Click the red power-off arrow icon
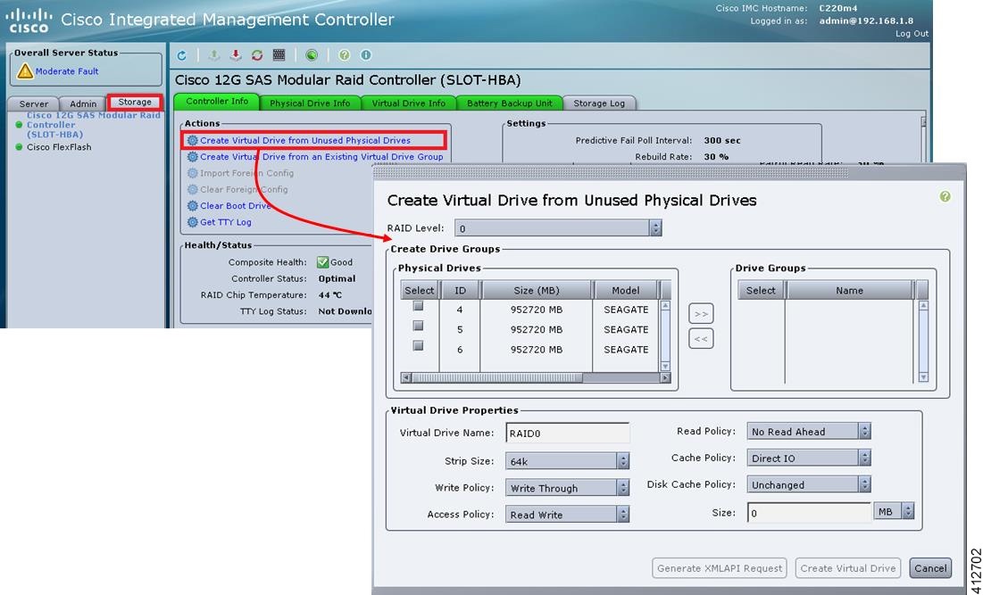Image resolution: width=983 pixels, height=595 pixels. pyautogui.click(x=235, y=55)
